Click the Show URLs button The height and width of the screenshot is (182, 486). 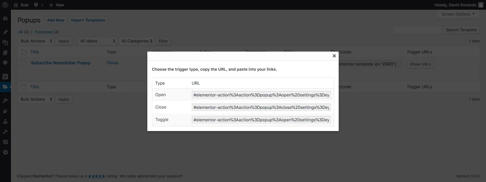(x=420, y=64)
